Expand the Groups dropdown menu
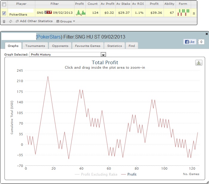Viewport: 209px width, 184px height. click(65, 22)
